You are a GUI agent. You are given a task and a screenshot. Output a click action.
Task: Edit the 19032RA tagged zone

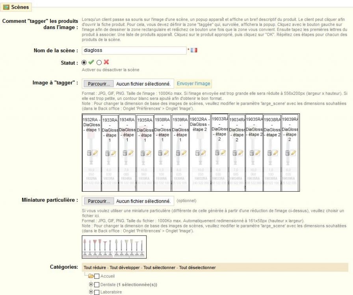click(x=203, y=153)
